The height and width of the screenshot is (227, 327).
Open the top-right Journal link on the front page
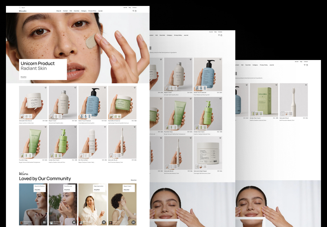point(125,8)
